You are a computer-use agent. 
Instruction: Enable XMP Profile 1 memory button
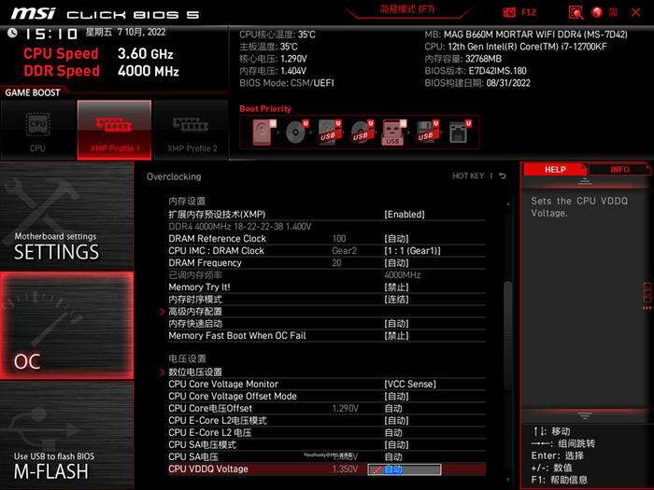pyautogui.click(x=114, y=130)
